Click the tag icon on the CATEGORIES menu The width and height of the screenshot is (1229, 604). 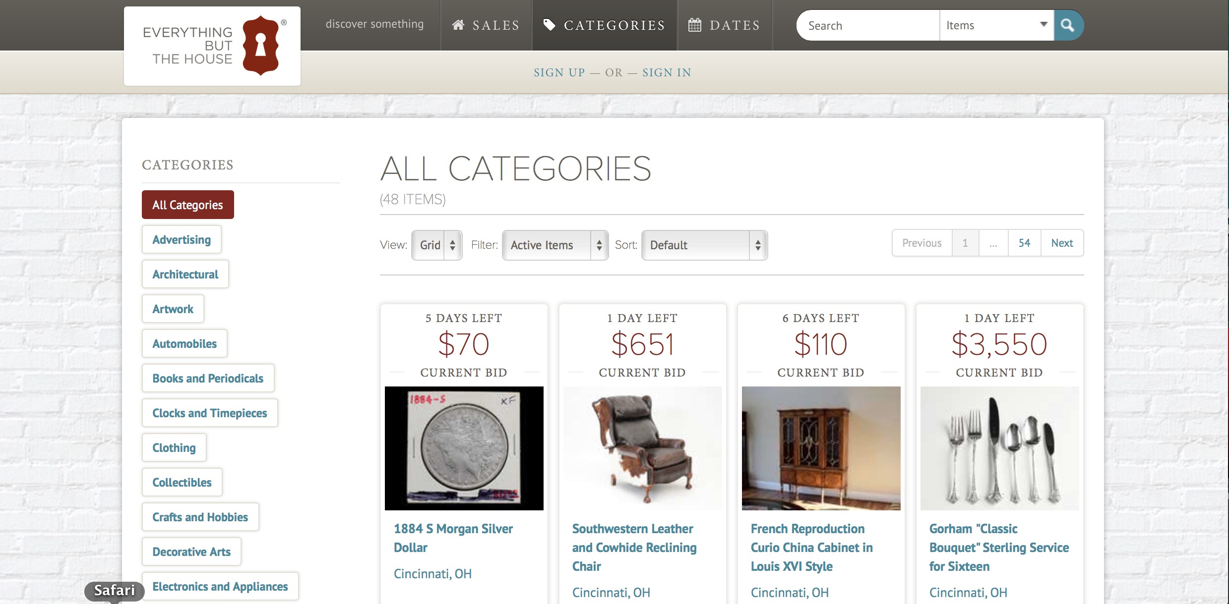point(550,25)
